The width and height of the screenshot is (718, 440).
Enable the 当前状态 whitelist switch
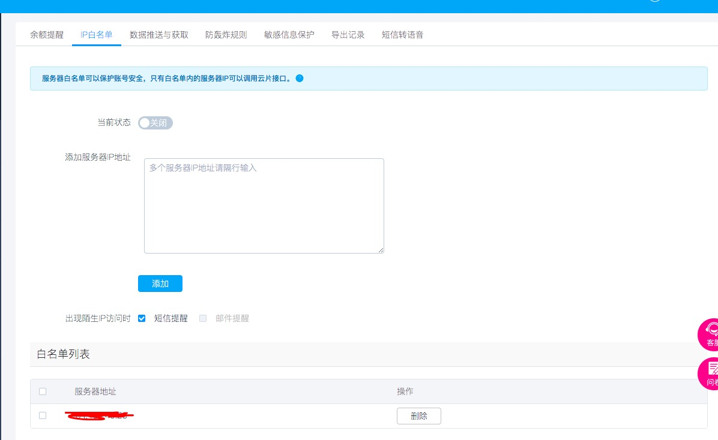tap(155, 122)
